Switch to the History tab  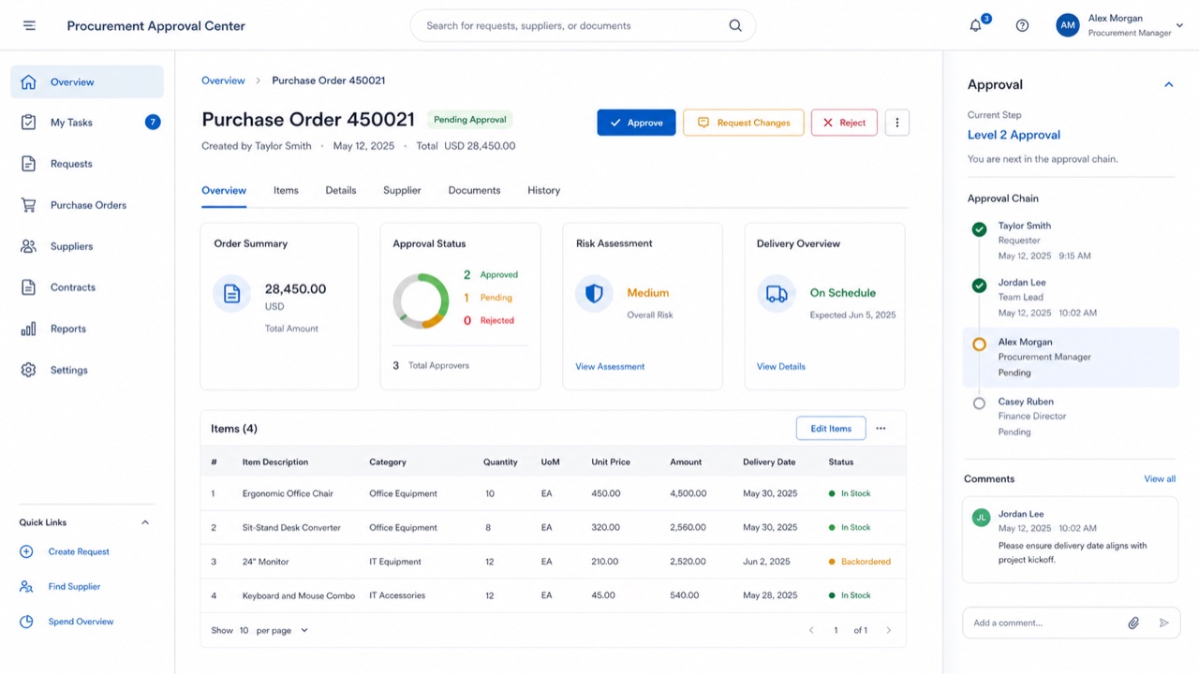coord(543,190)
